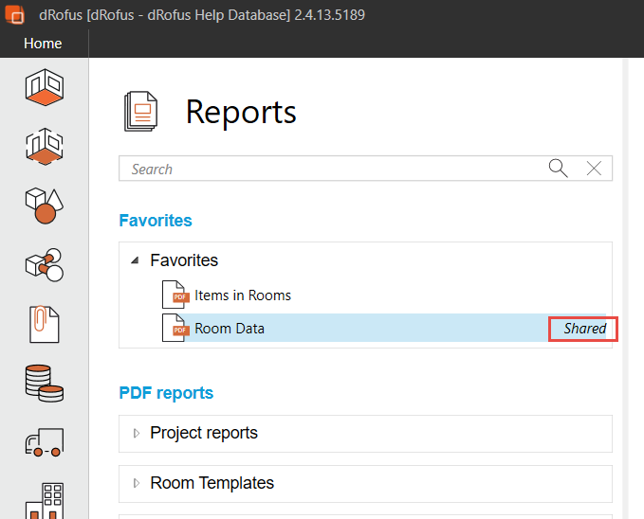Screen dimensions: 644x519
Task: Click the open box with arrows sidebar icon
Action: pos(44,145)
